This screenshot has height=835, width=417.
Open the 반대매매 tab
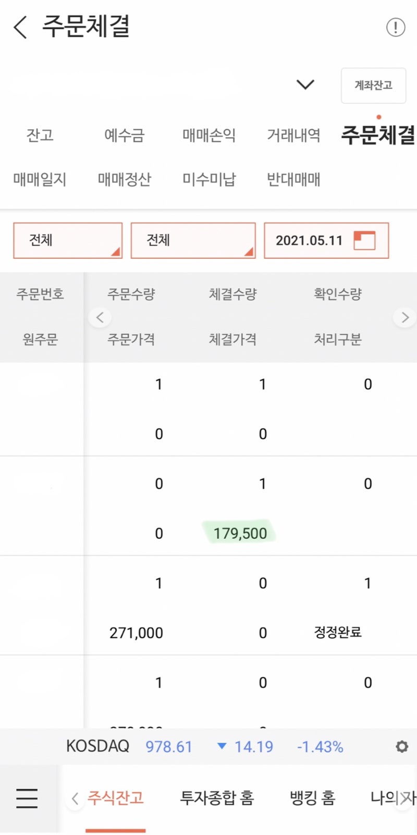293,180
